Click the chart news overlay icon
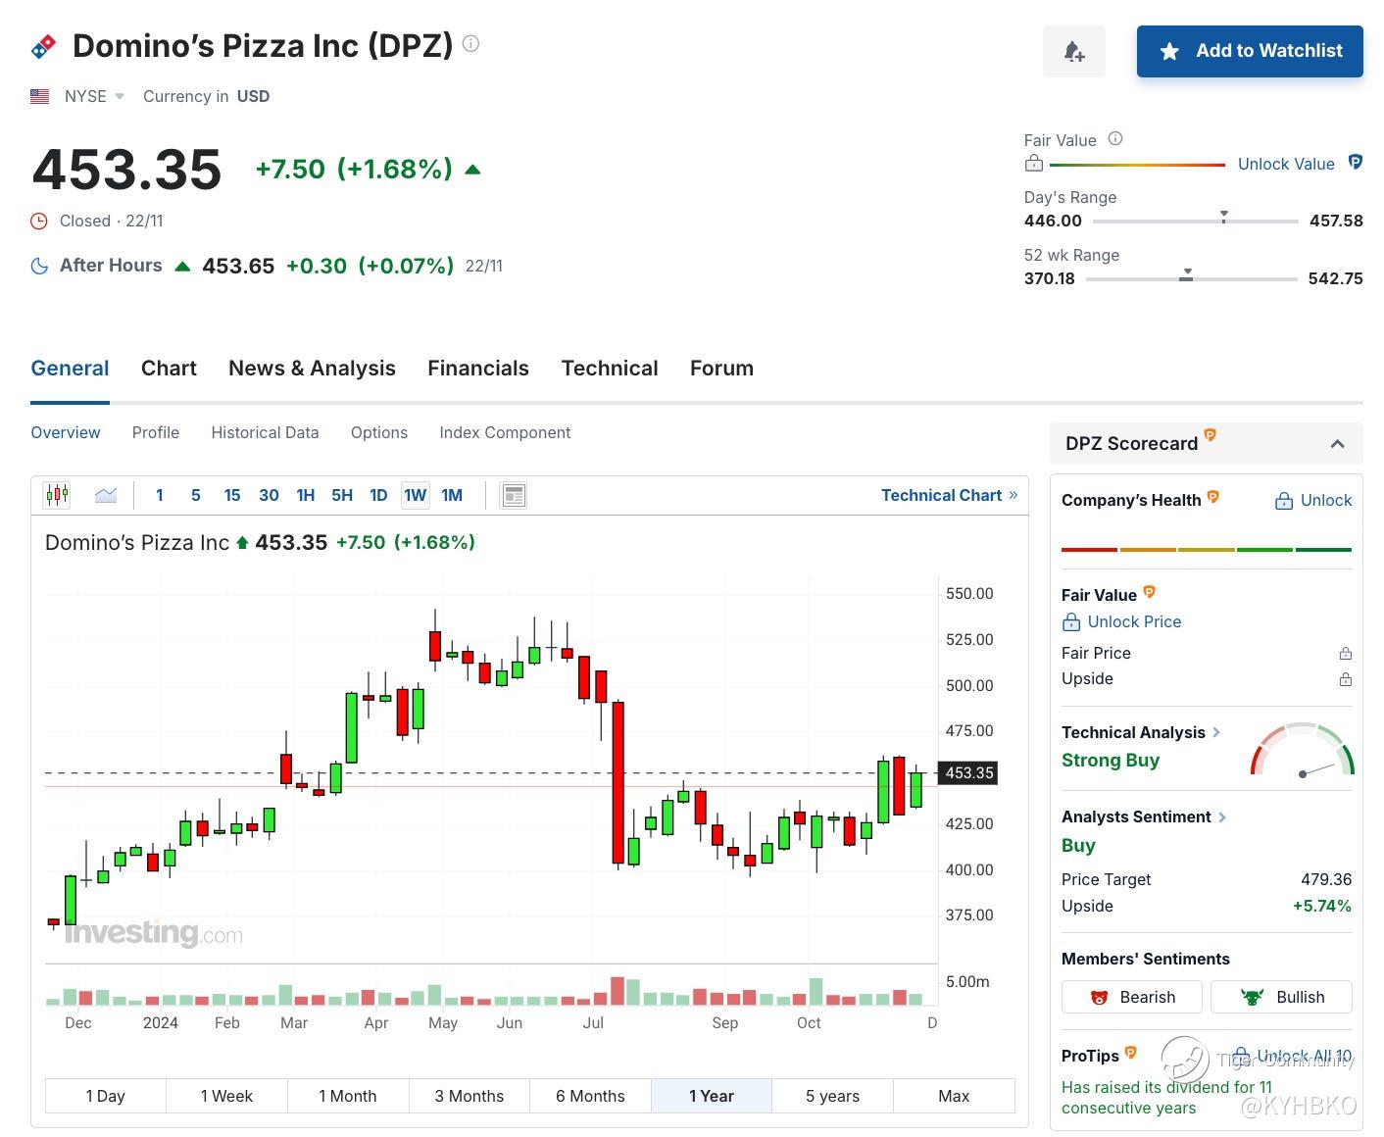1384x1137 pixels. click(513, 495)
